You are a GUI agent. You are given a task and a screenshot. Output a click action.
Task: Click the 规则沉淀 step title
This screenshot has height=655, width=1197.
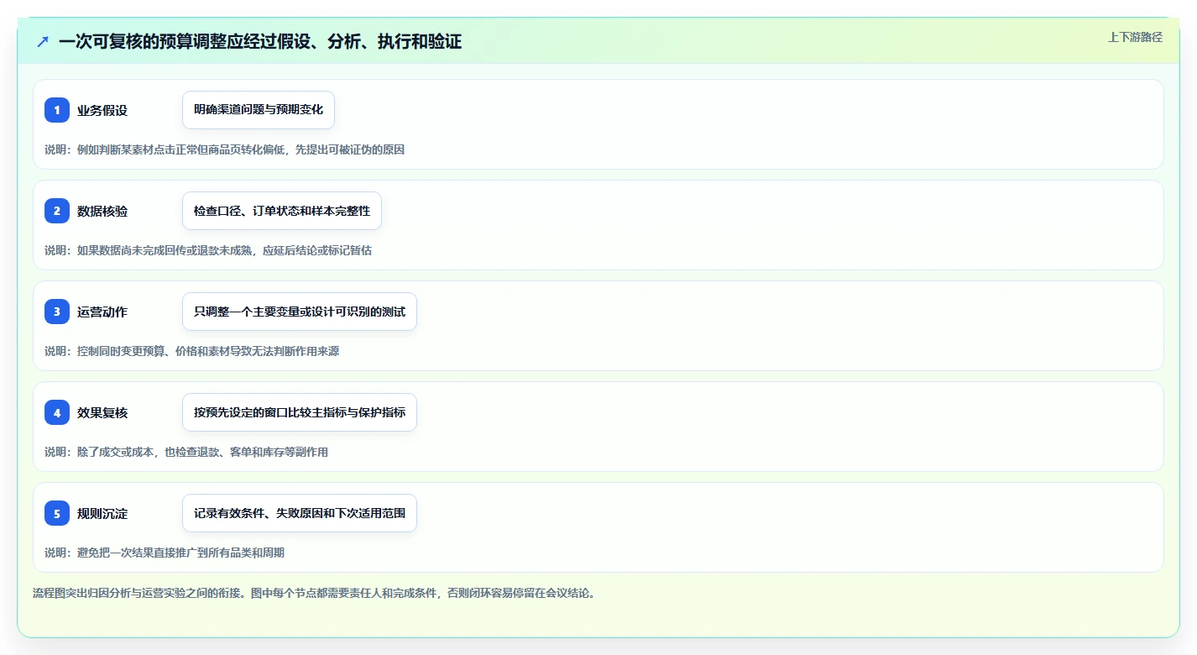click(x=102, y=513)
